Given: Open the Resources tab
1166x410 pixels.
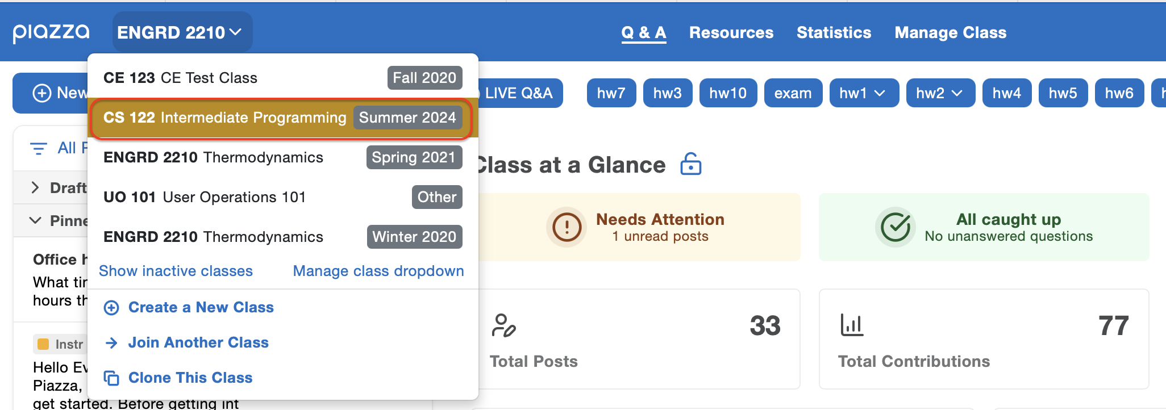Looking at the screenshot, I should 731,33.
